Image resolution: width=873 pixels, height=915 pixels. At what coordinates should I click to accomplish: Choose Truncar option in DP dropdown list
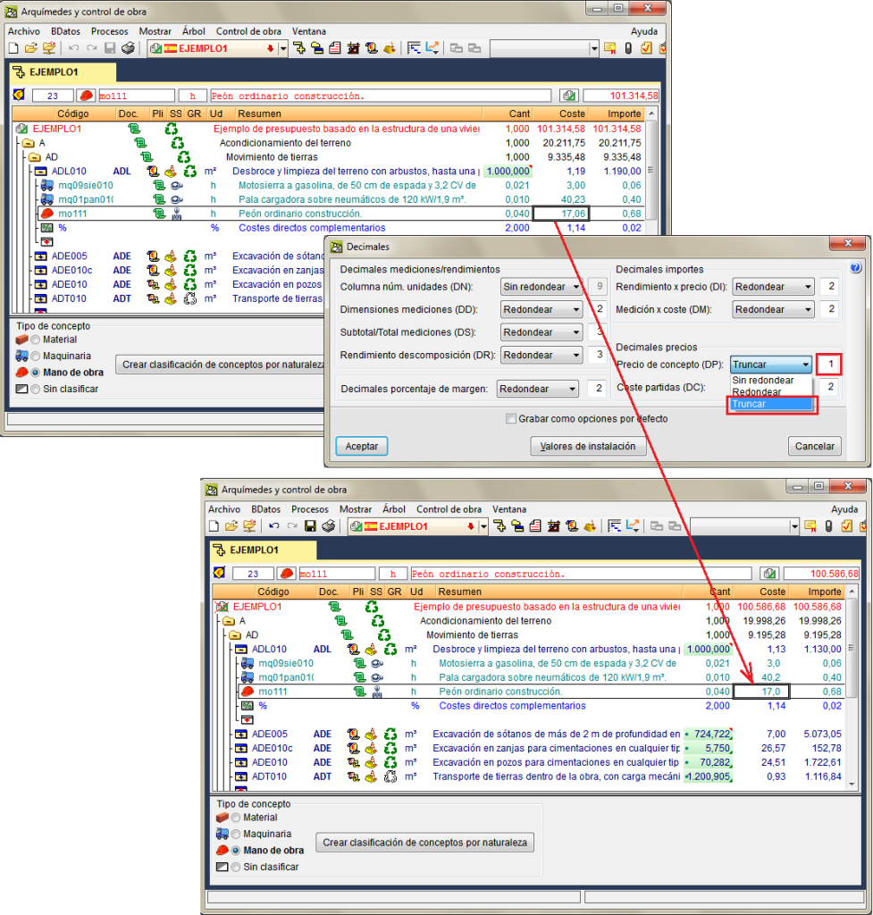click(771, 404)
